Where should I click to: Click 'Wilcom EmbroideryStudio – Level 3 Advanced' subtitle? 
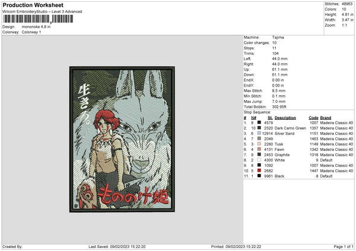42,12
